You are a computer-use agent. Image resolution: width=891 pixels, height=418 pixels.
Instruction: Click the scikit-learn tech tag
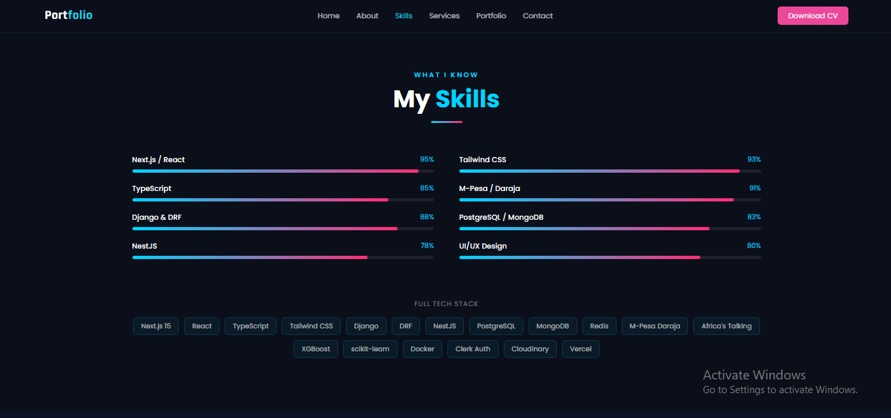(x=370, y=349)
